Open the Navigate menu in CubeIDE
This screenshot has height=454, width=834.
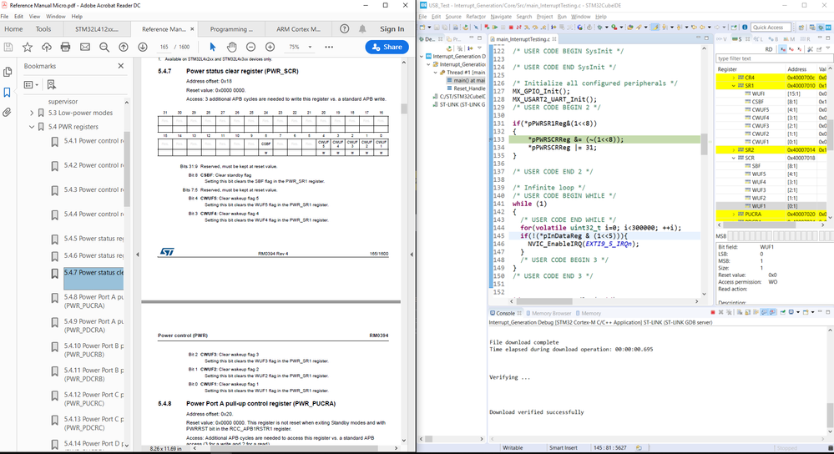pyautogui.click(x=501, y=17)
